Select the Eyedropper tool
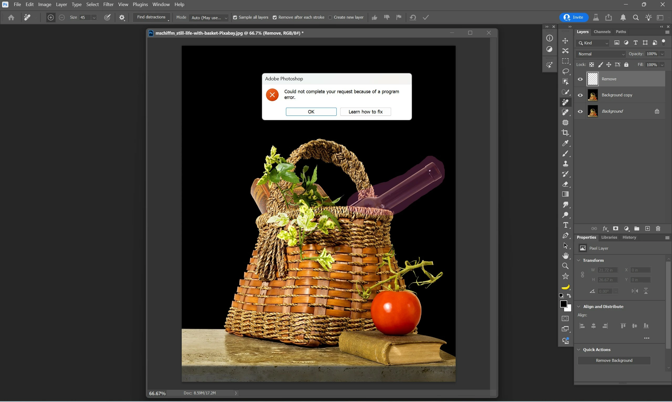Screen dimensions: 672x402 tap(565, 143)
